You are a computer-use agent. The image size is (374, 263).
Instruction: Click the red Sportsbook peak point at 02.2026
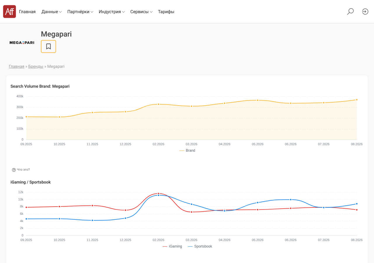(x=159, y=193)
